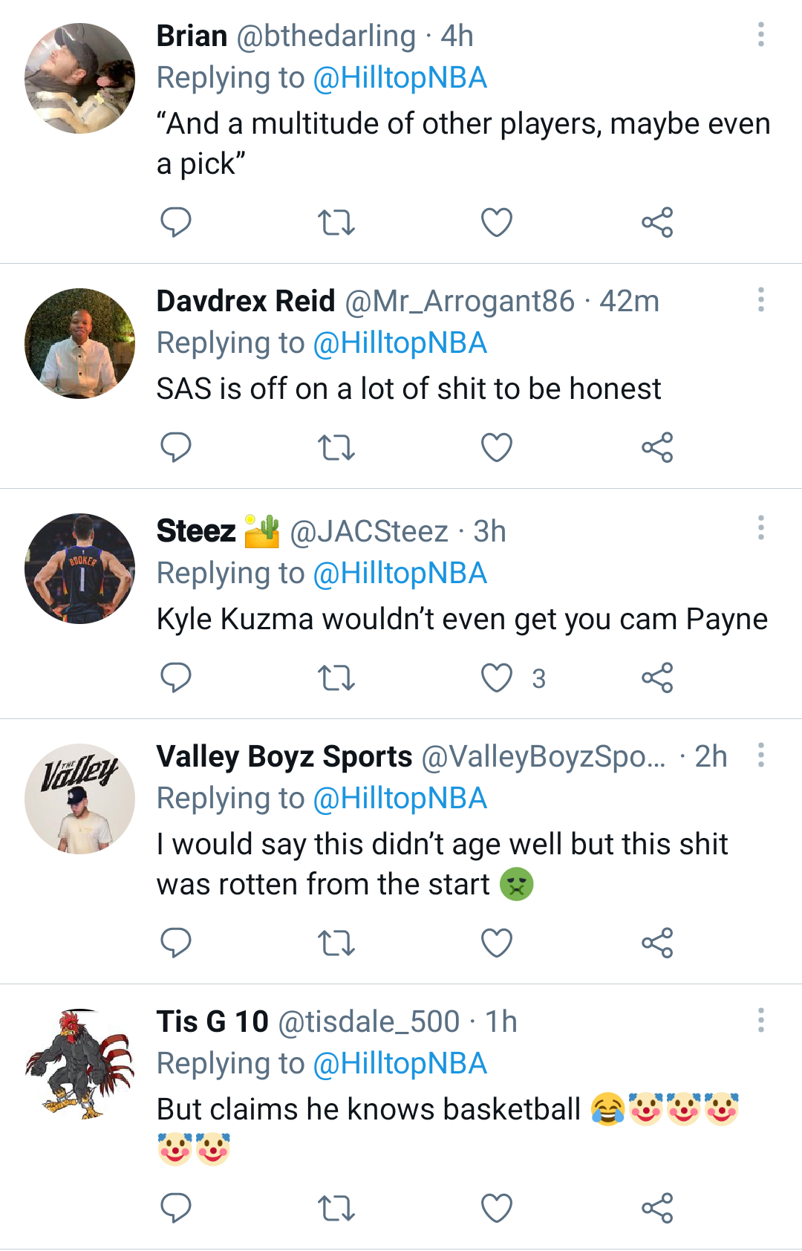The height and width of the screenshot is (1251, 802).
Task: Retweet Davdrex Reid's tweet
Action: coord(336,447)
